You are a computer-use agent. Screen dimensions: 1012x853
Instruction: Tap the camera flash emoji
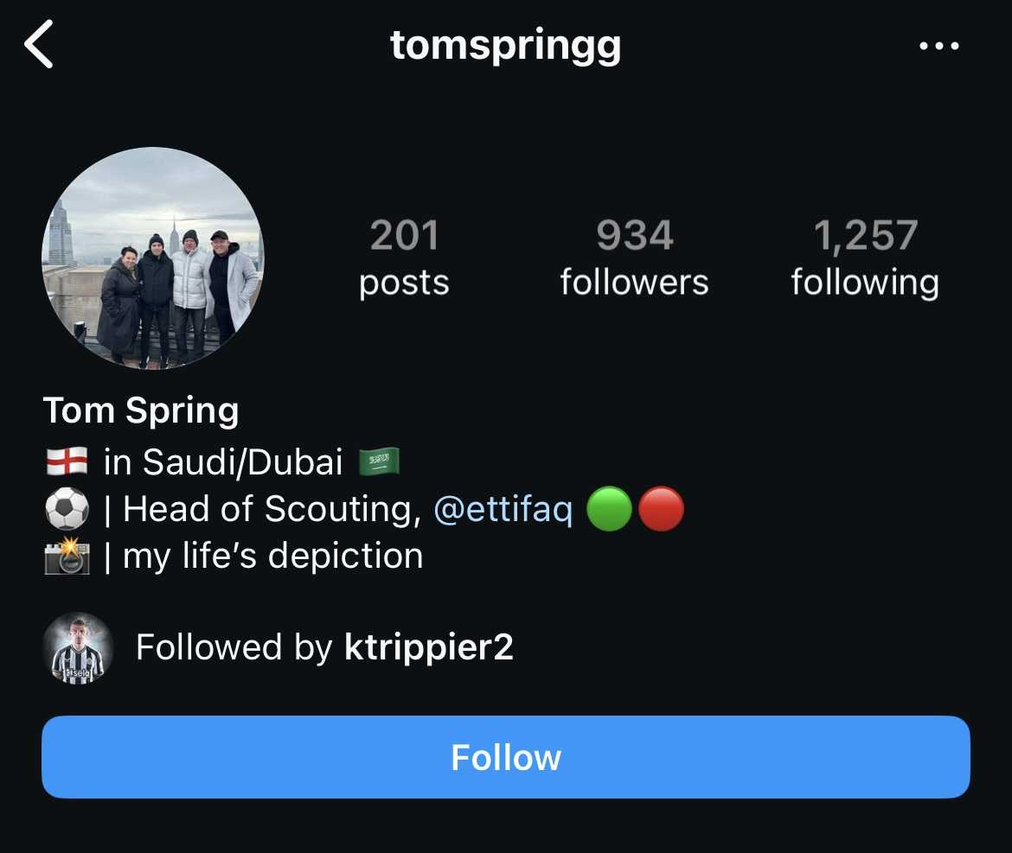tap(67, 555)
